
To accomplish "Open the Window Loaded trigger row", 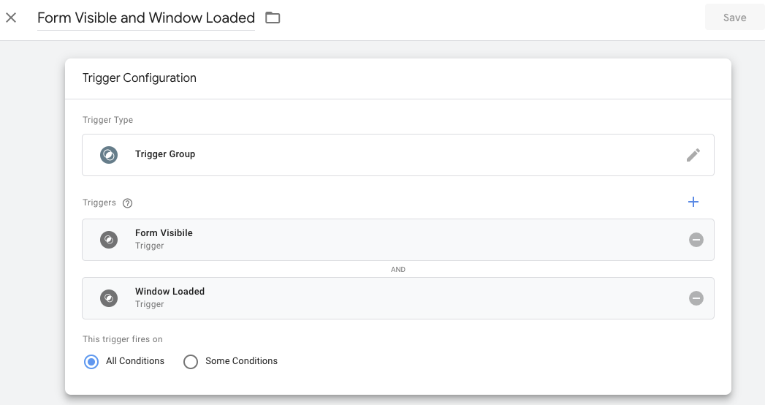I will coord(365,298).
